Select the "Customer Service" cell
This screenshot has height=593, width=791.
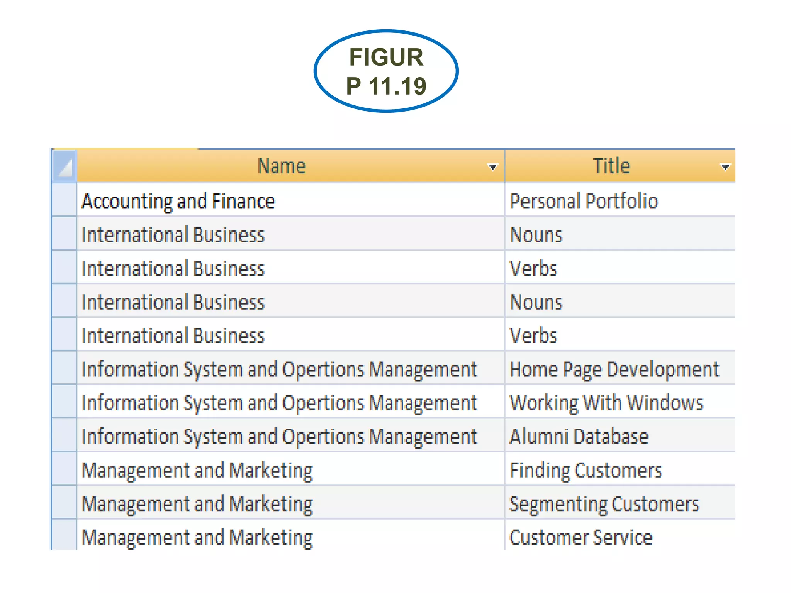tap(581, 537)
